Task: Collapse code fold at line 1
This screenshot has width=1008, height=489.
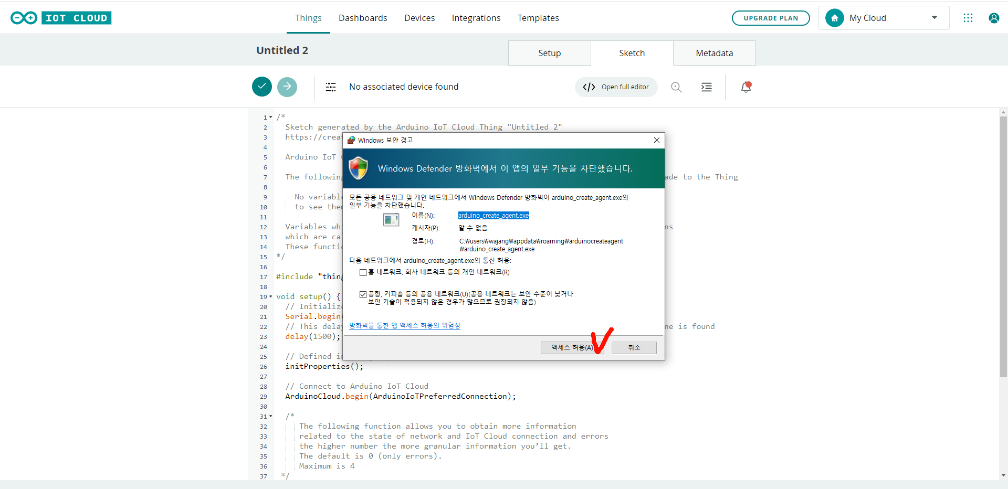Action: [271, 117]
